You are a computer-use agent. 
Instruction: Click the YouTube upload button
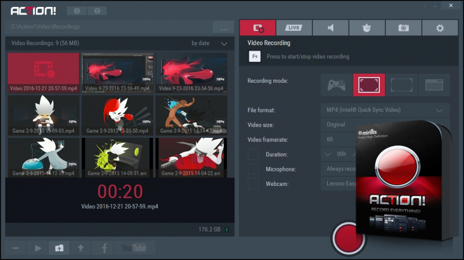tap(134, 248)
